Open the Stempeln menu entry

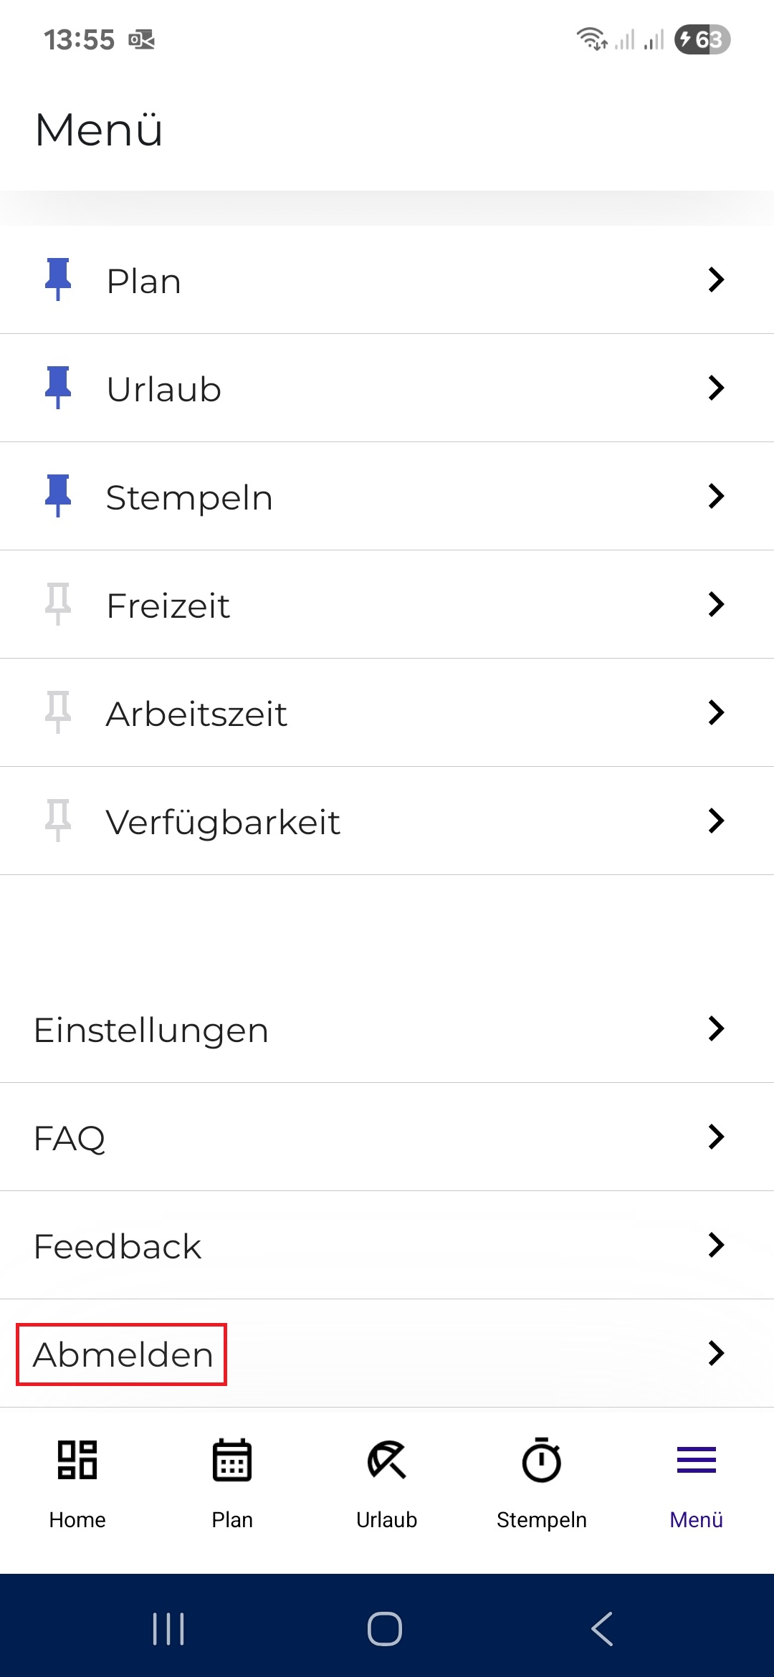pyautogui.click(x=387, y=496)
